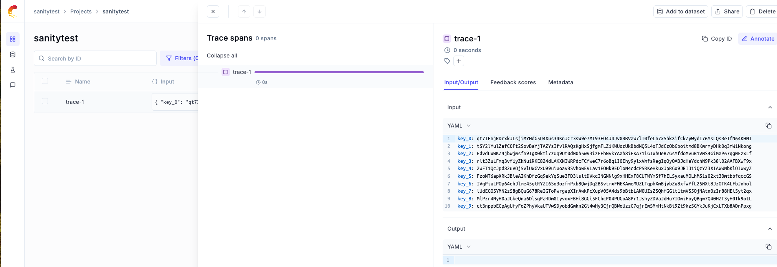
Task: Close the trace details panel
Action: coord(213,11)
